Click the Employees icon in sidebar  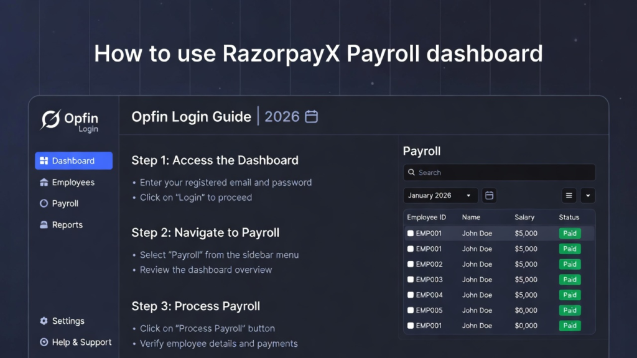[x=44, y=183]
